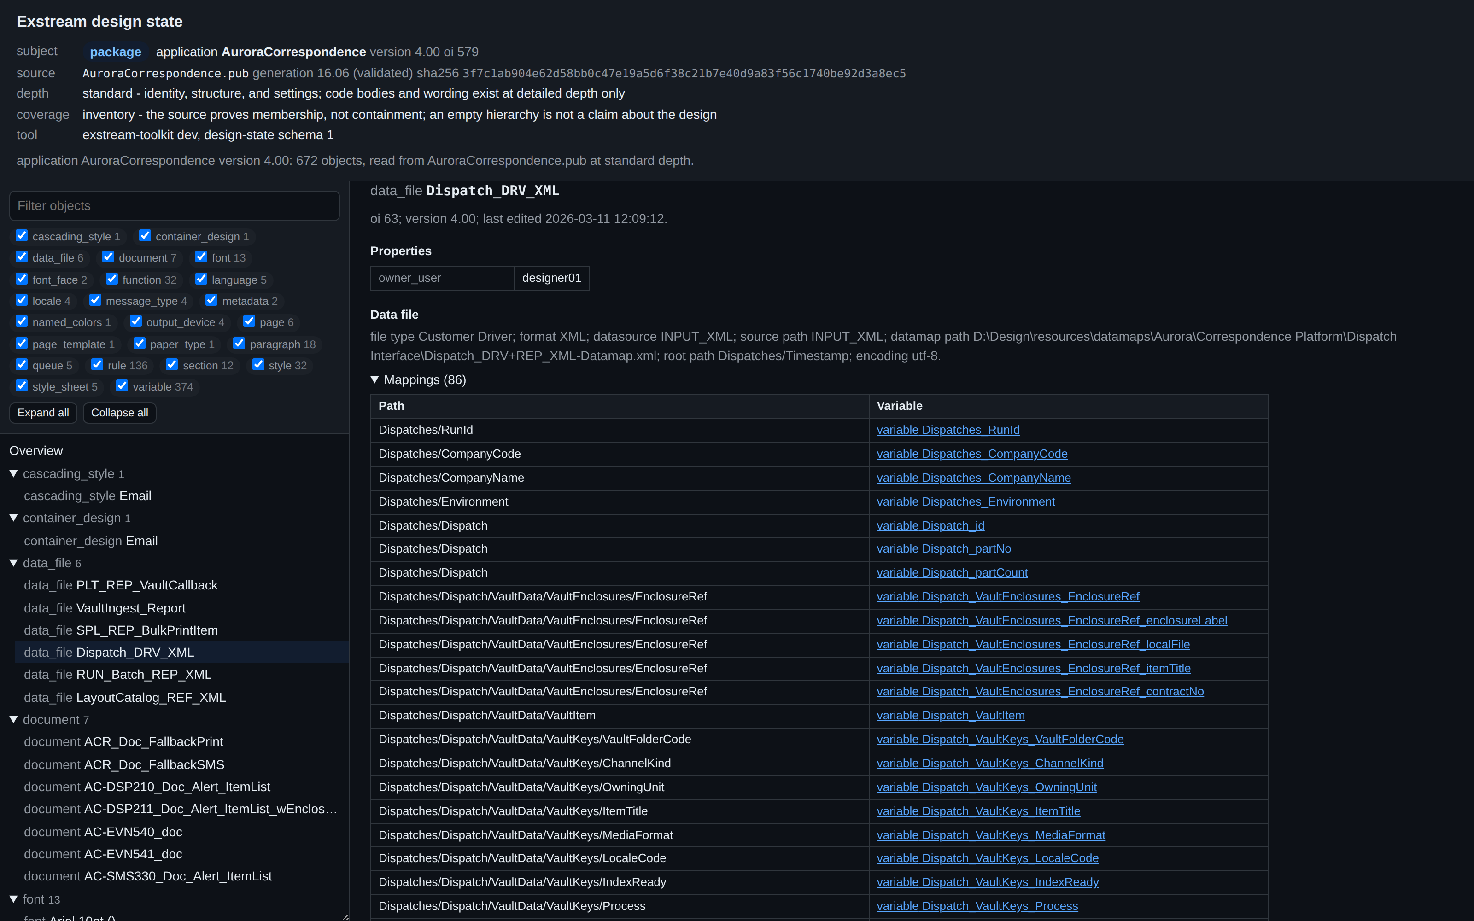Open the EnclosureRef_contractNo variable link
Viewport: 1474px width, 921px height.
click(x=1040, y=692)
